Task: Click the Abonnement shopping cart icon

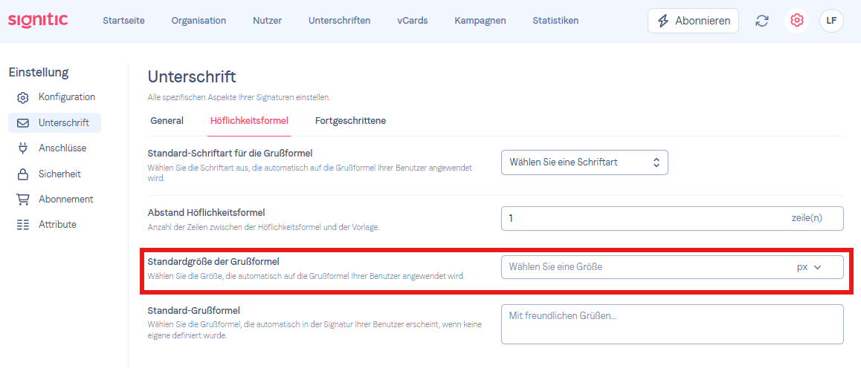Action: 22,200
